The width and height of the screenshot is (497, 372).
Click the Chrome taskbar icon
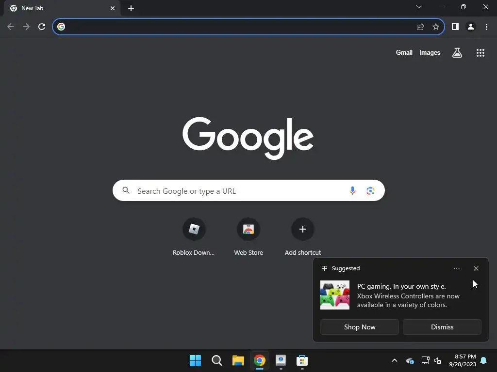point(260,360)
